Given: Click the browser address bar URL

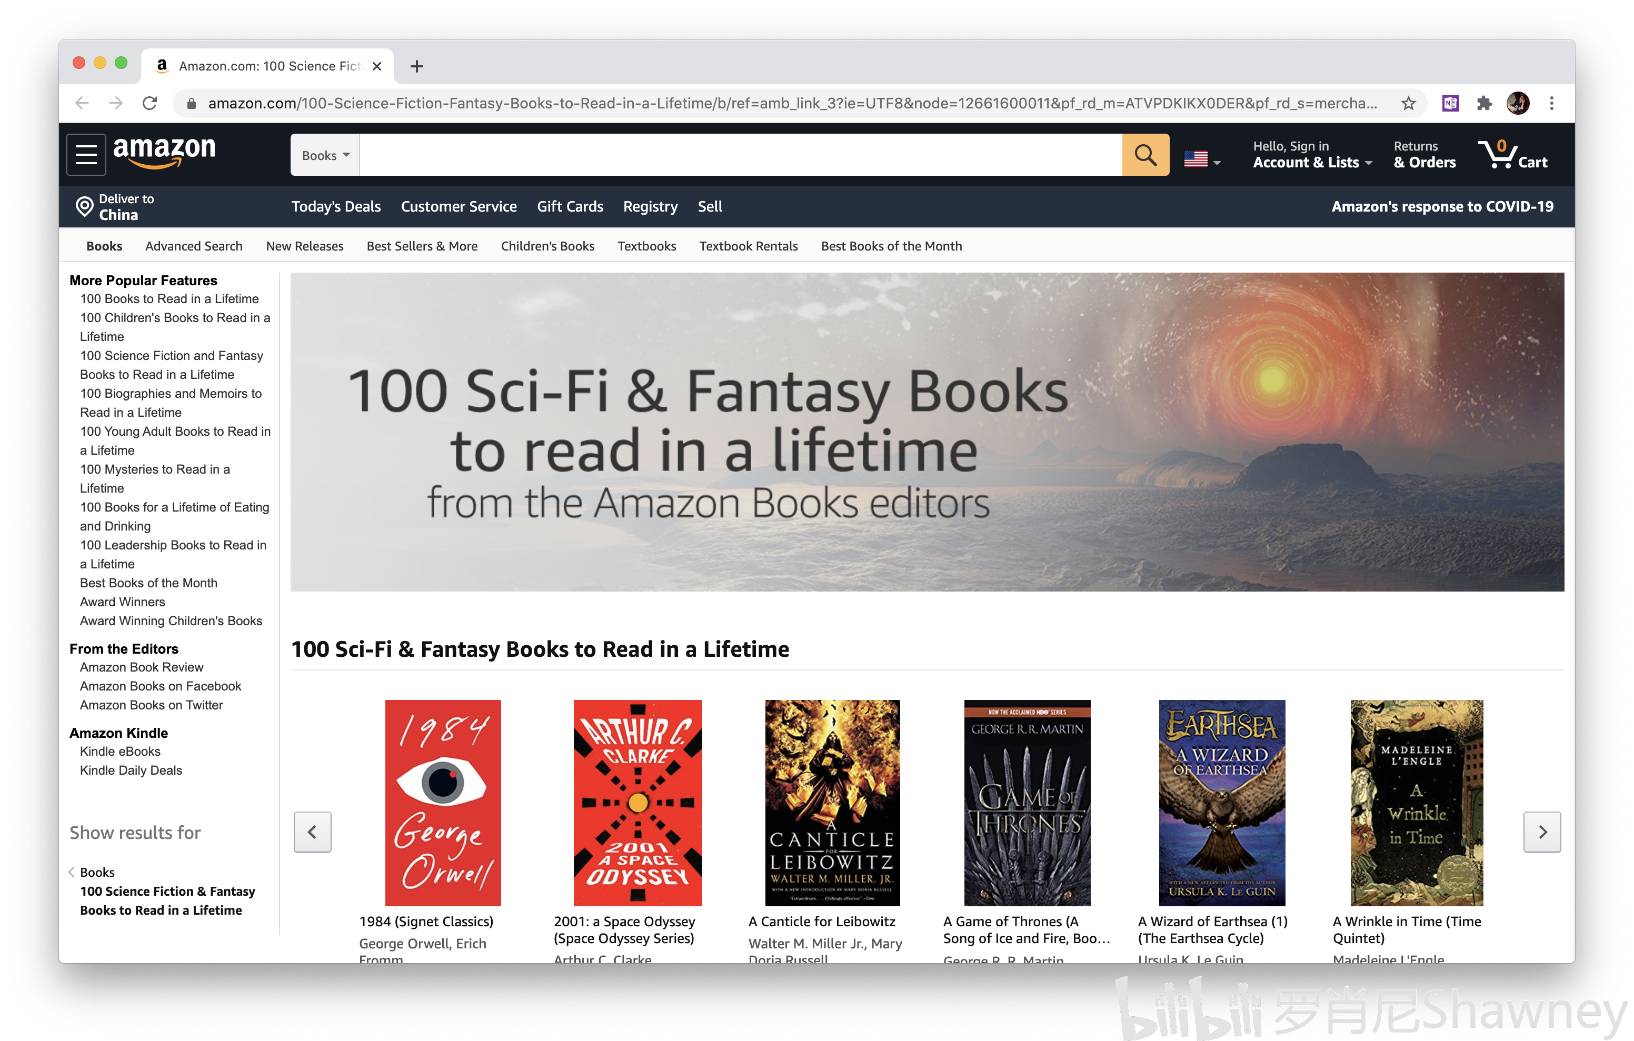Looking at the screenshot, I should pyautogui.click(x=792, y=103).
